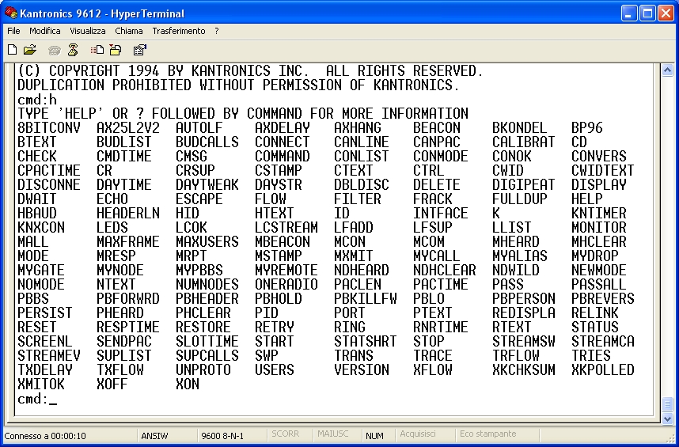Image resolution: width=679 pixels, height=447 pixels.
Task: Click the cmd: prompt on the last line
Action: click(x=33, y=399)
